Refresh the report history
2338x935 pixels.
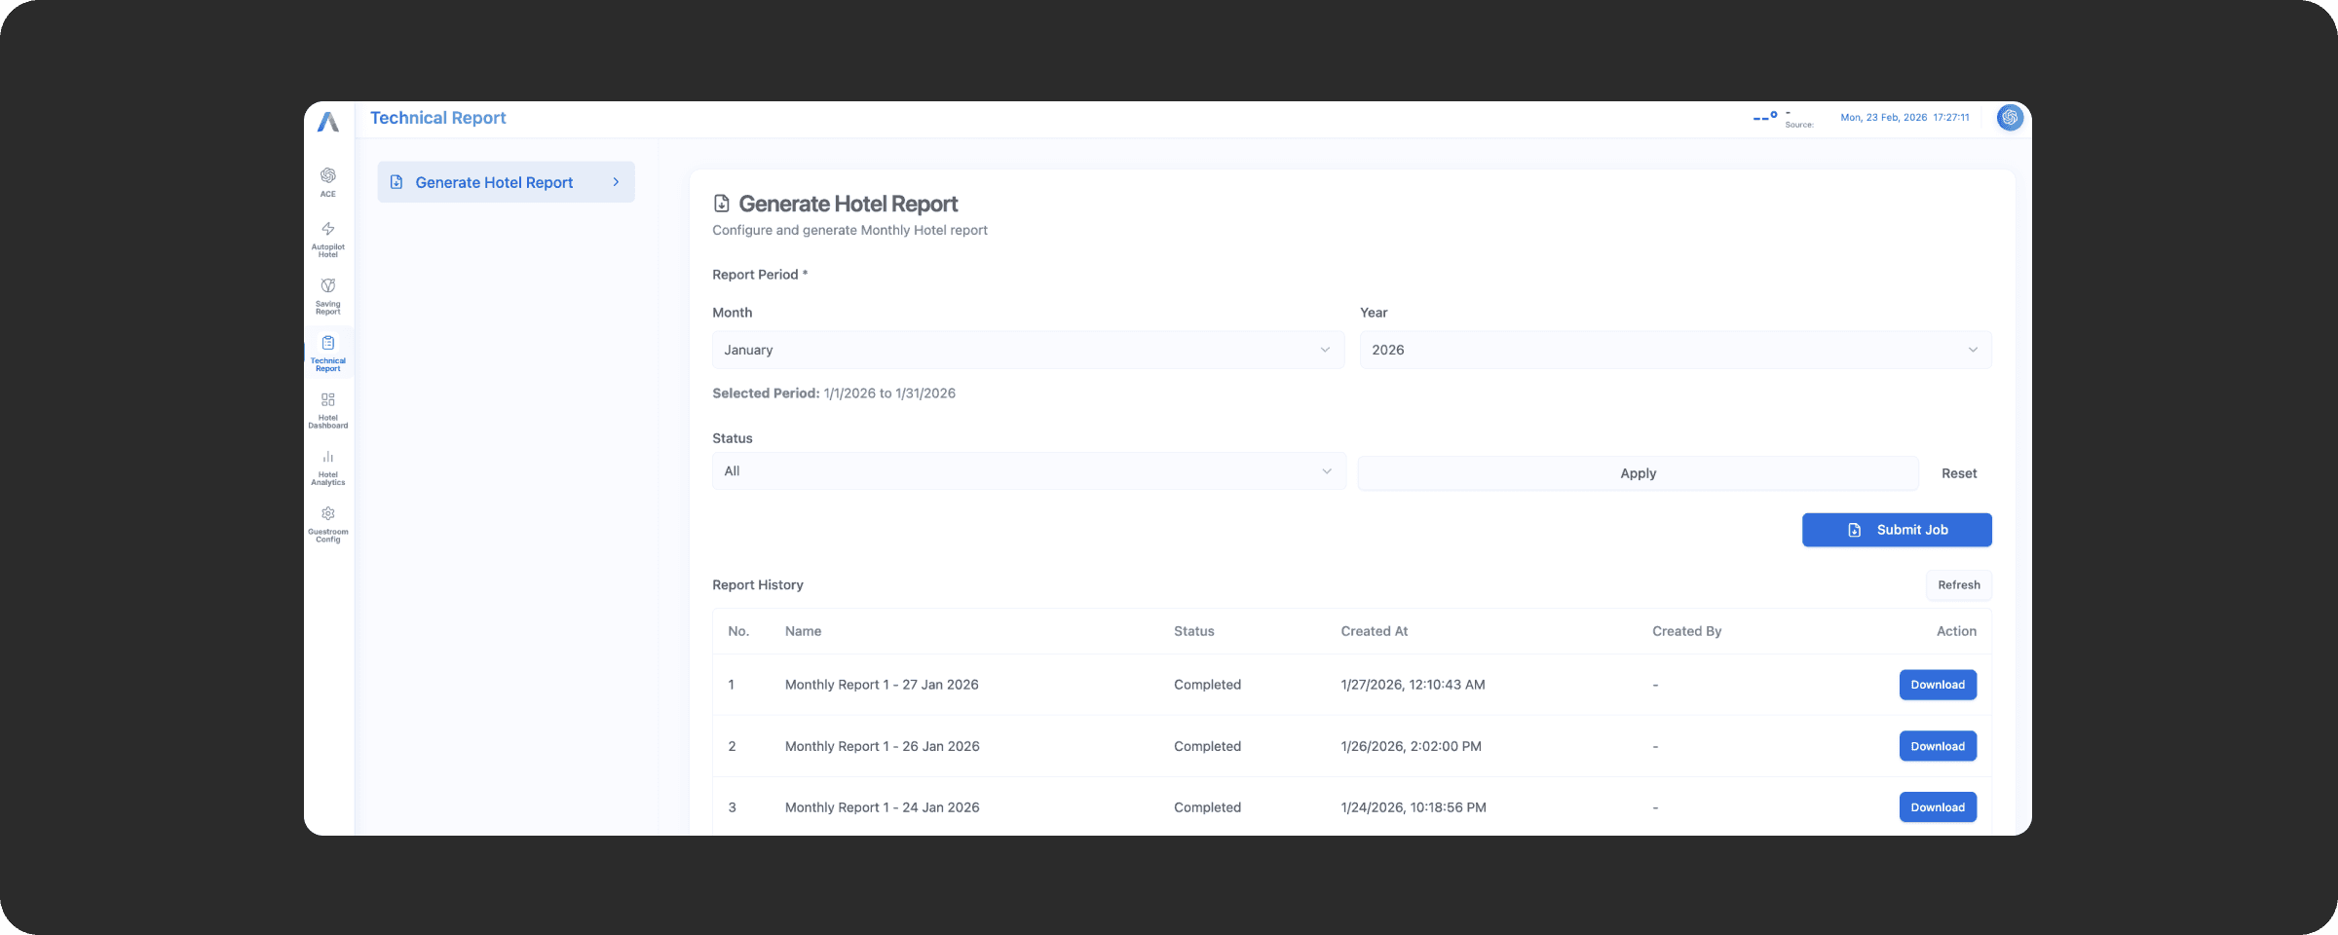tap(1958, 585)
